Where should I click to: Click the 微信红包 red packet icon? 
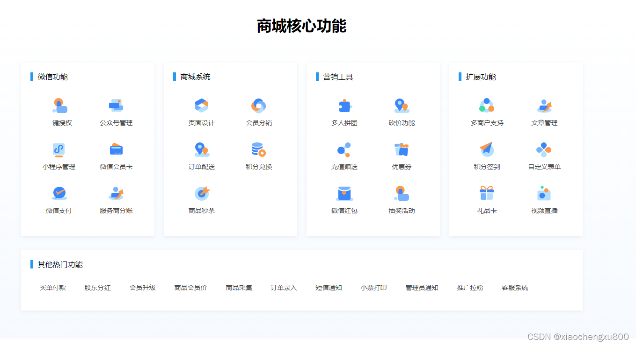(x=344, y=193)
